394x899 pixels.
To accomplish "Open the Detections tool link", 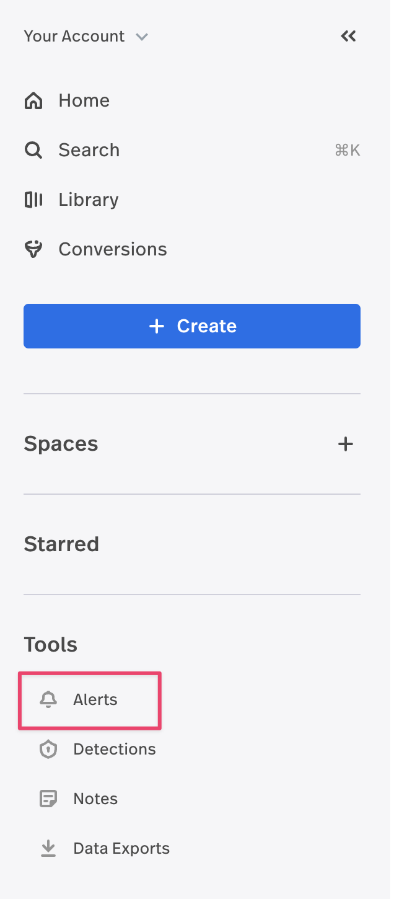I will click(115, 749).
